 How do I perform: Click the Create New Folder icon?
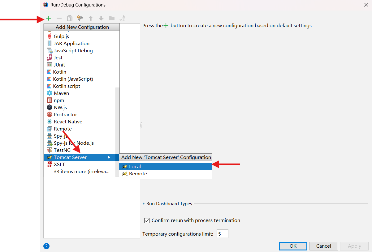(x=112, y=18)
